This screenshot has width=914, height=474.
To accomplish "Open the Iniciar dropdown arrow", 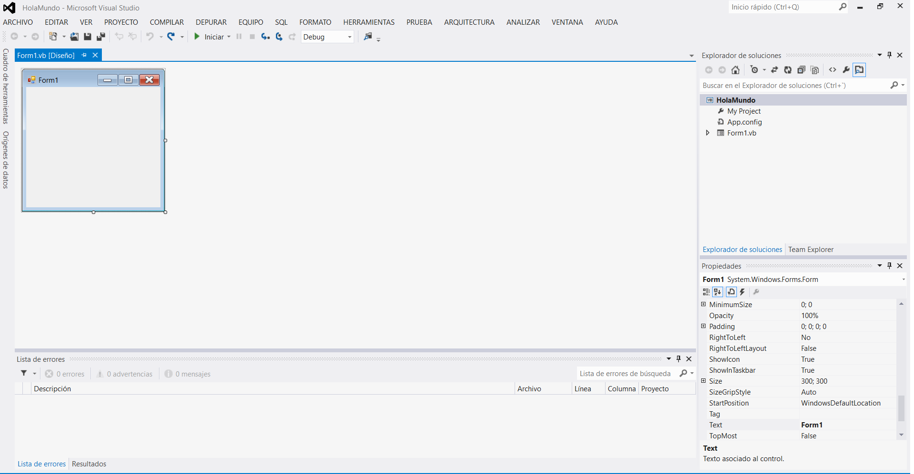I will point(229,37).
